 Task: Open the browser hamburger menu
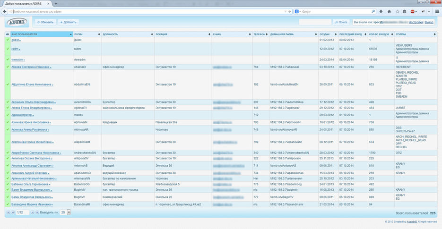[x=437, y=11]
